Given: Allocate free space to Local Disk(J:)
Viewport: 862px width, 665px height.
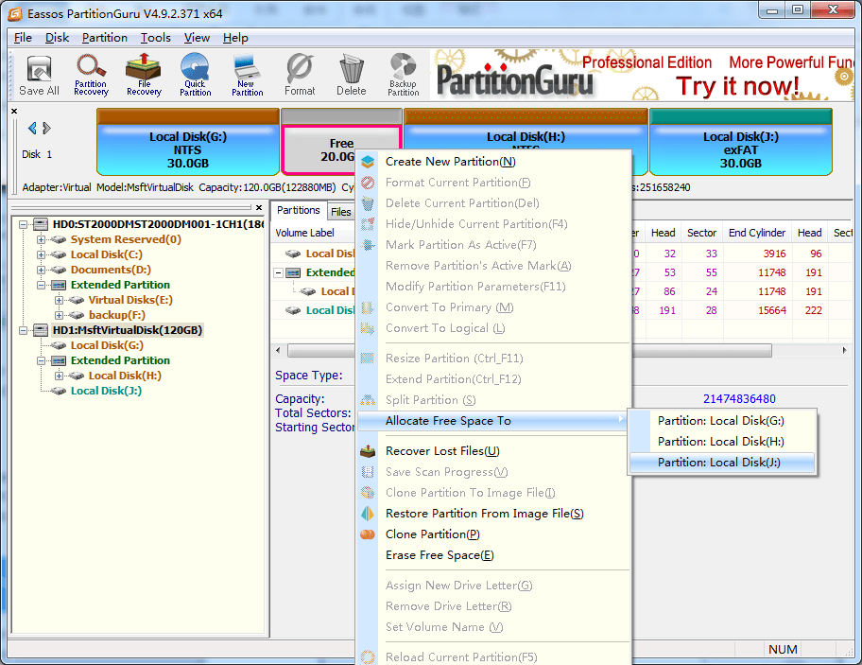Looking at the screenshot, I should point(721,463).
